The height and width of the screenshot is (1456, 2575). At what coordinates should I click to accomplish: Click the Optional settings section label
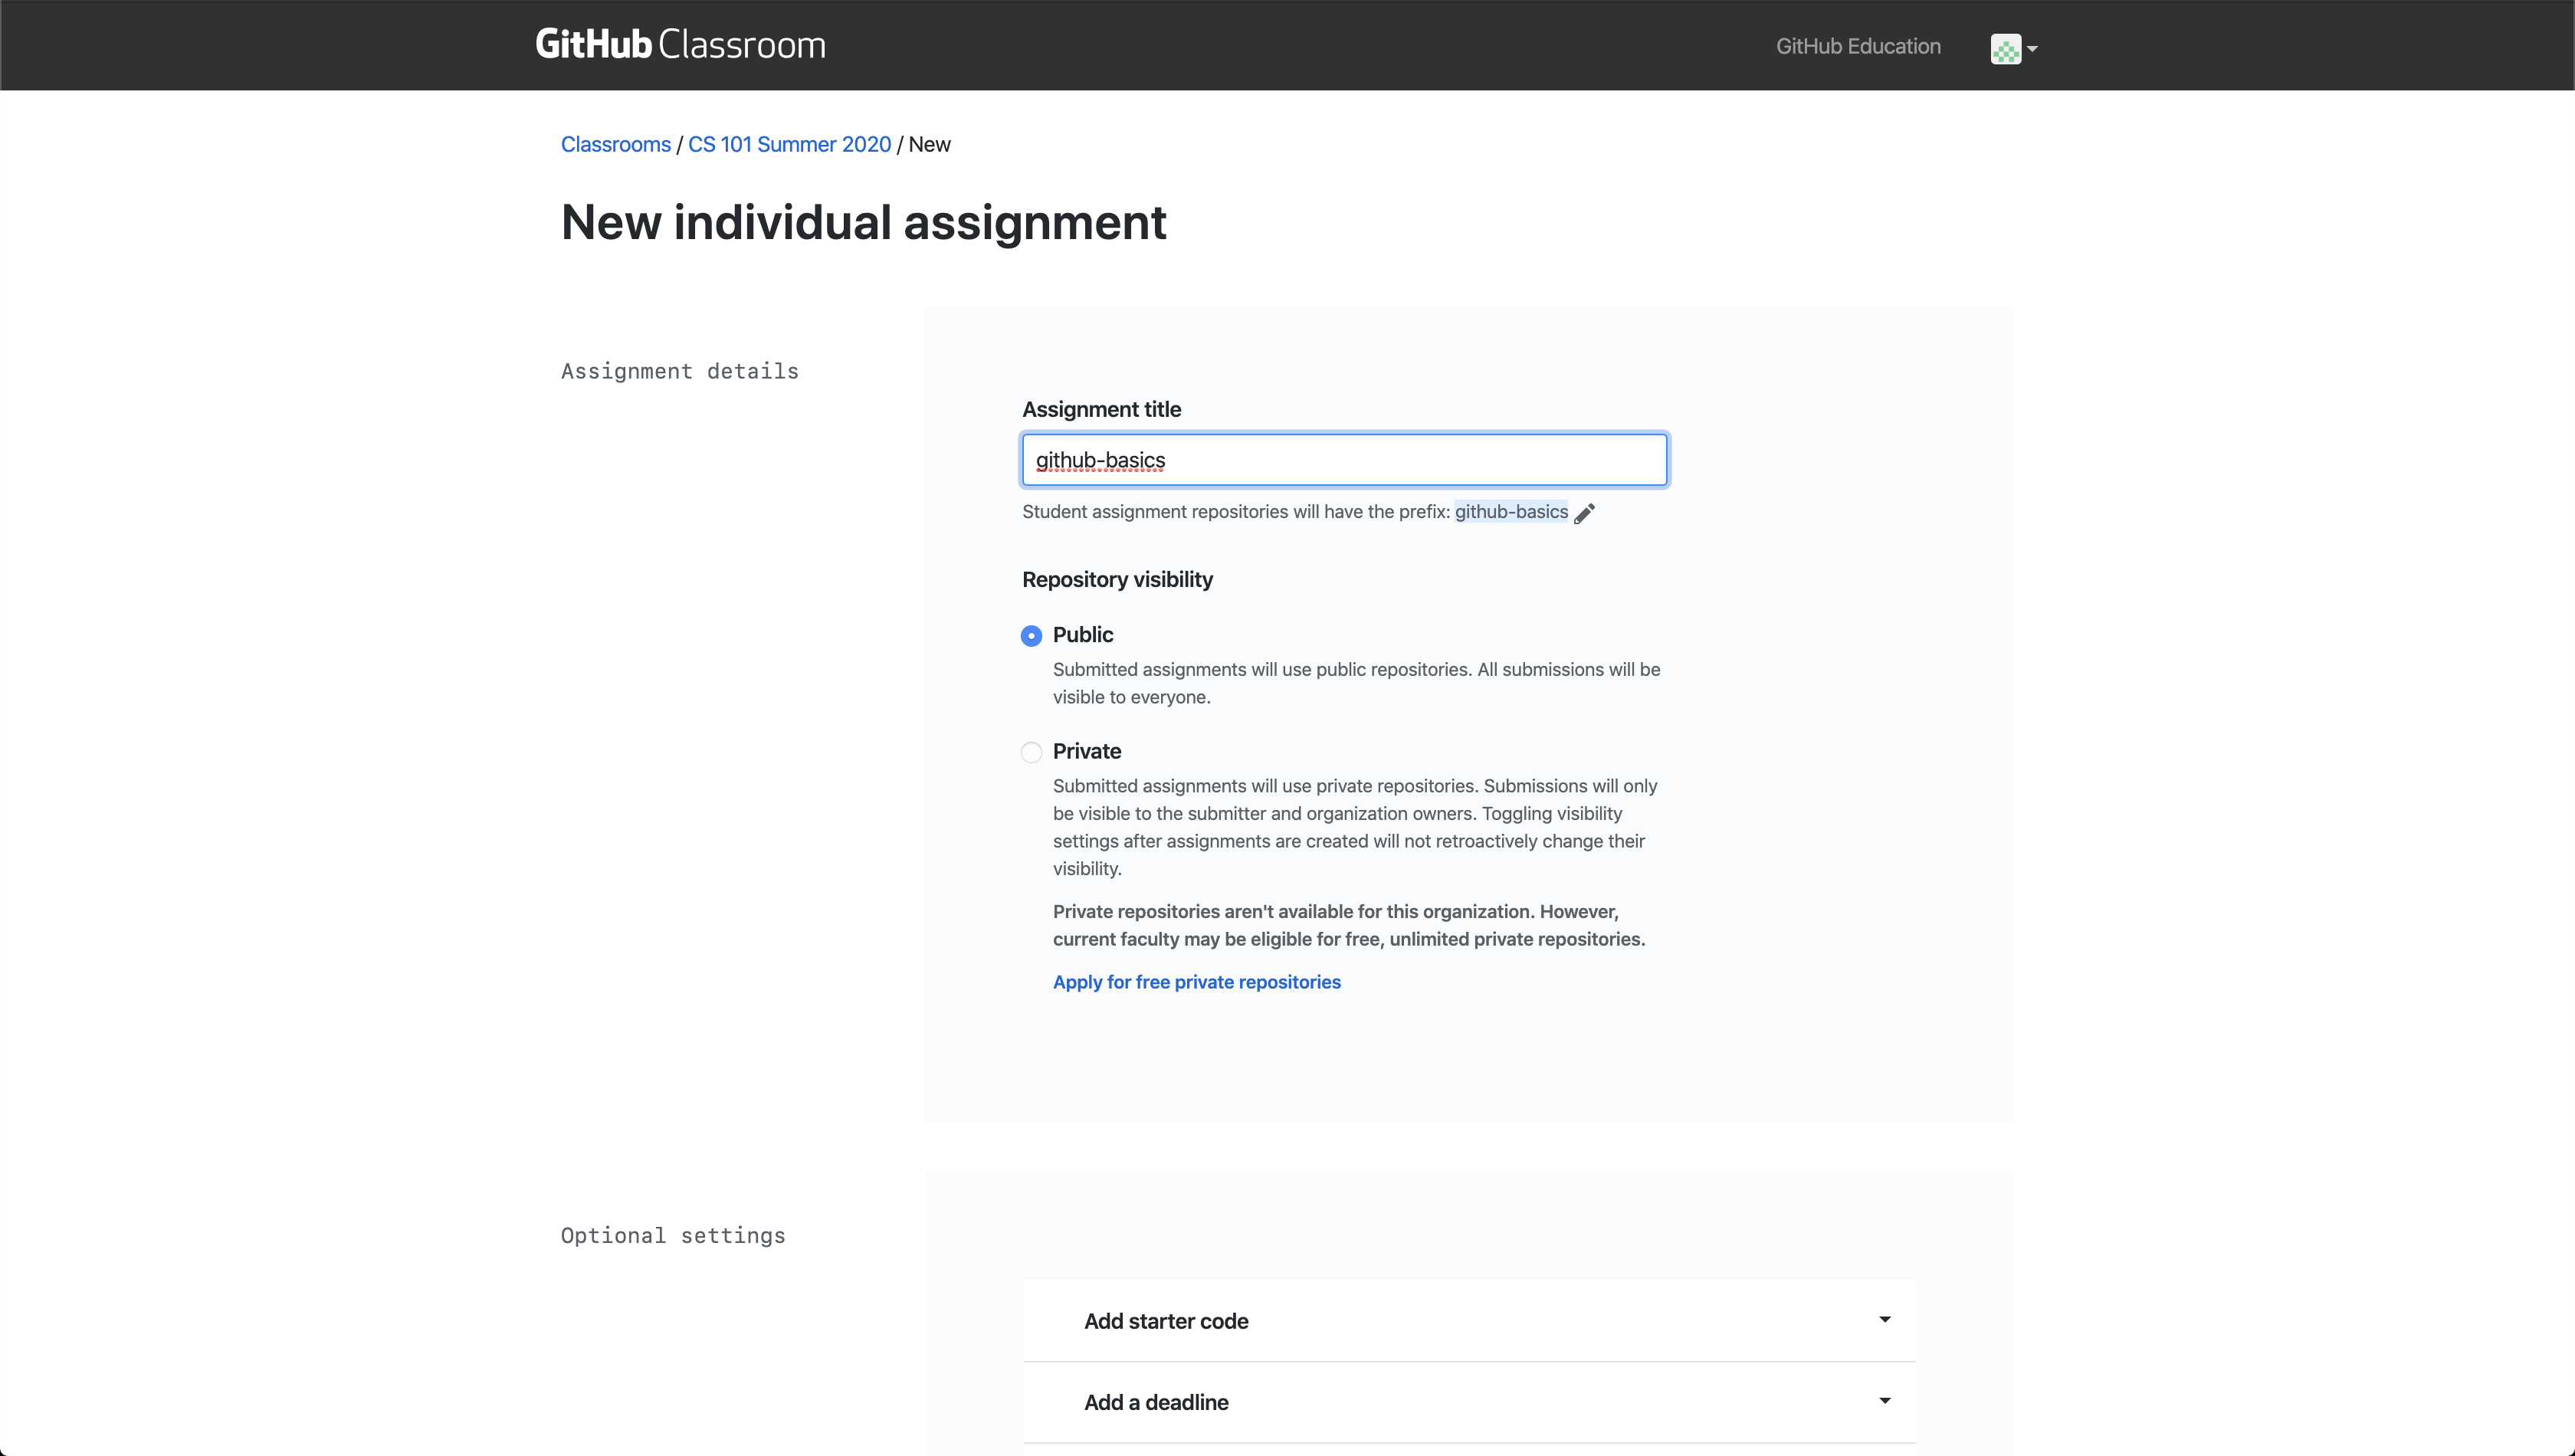point(673,1236)
